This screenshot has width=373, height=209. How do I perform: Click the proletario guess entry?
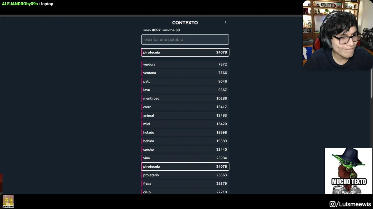click(x=185, y=175)
